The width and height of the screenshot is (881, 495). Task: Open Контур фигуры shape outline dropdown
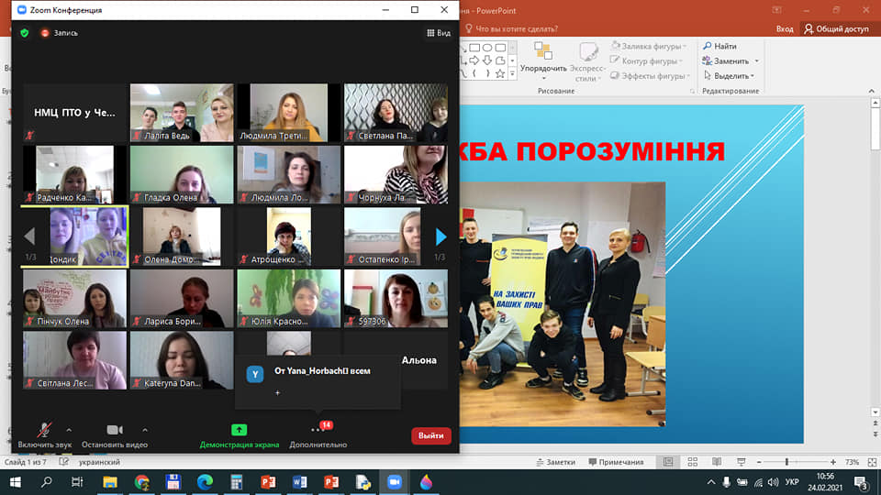coord(646,60)
